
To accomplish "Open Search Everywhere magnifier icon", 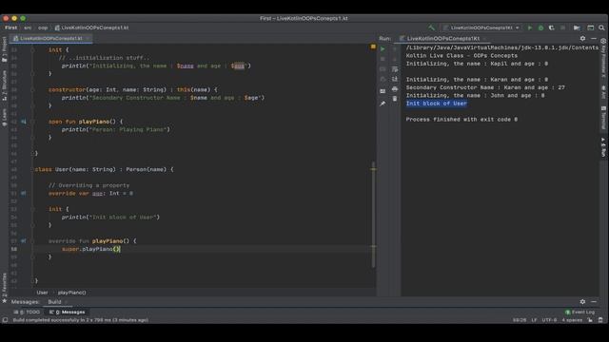I will click(x=601, y=28).
